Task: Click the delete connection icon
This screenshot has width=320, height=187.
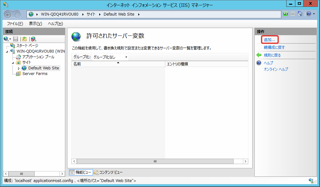Action: click(34, 39)
